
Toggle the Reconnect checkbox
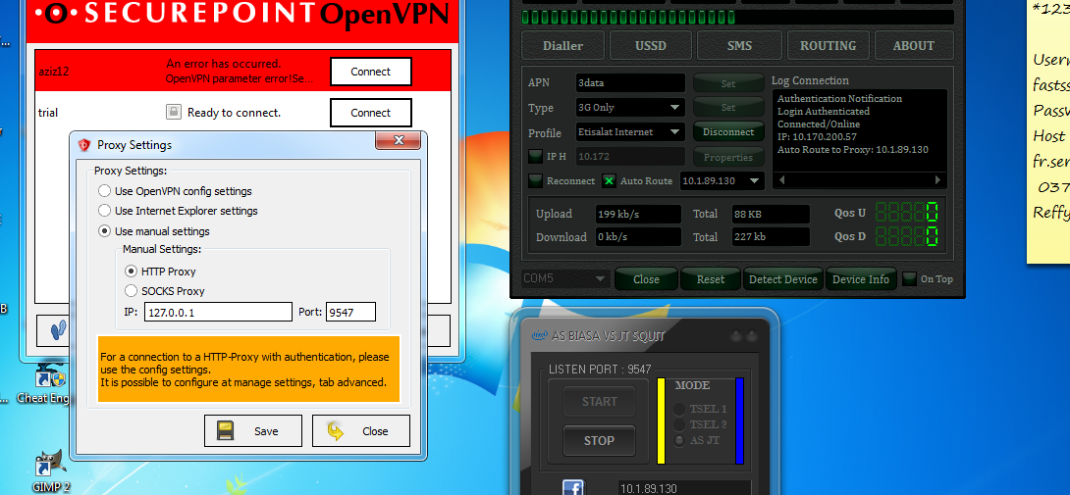click(x=536, y=181)
